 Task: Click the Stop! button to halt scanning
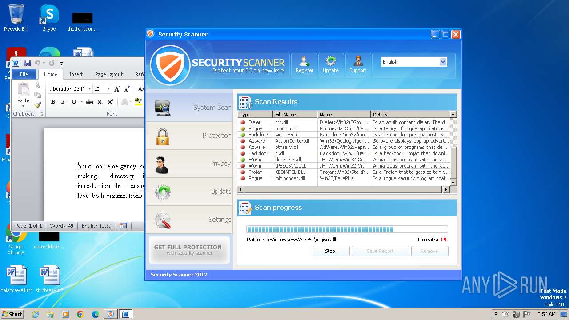(x=331, y=251)
